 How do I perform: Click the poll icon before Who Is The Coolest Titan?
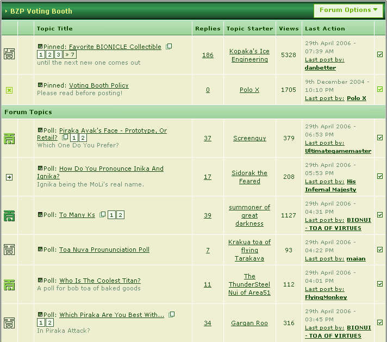(40, 280)
